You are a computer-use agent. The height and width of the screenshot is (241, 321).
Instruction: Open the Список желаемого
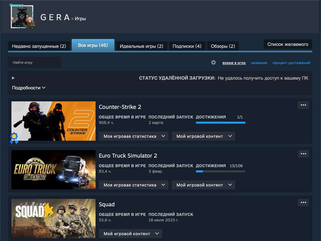(x=288, y=44)
